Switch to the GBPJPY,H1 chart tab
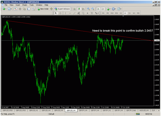161x116 pixels. coord(107,110)
